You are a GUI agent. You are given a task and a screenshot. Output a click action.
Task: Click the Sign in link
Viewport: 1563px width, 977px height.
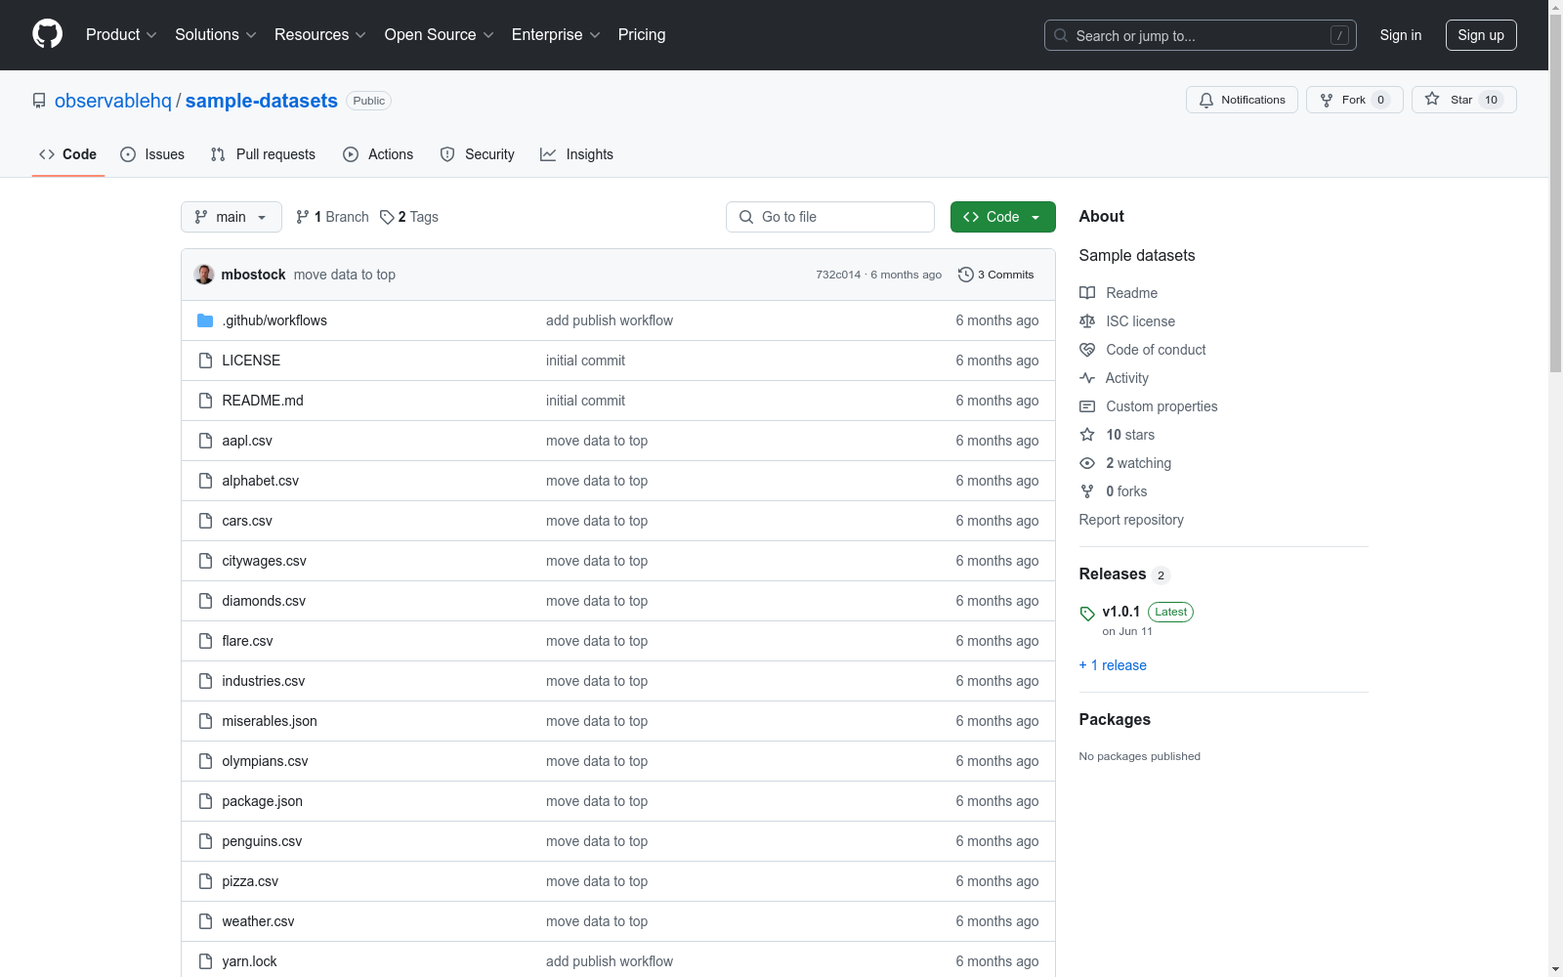(x=1401, y=35)
